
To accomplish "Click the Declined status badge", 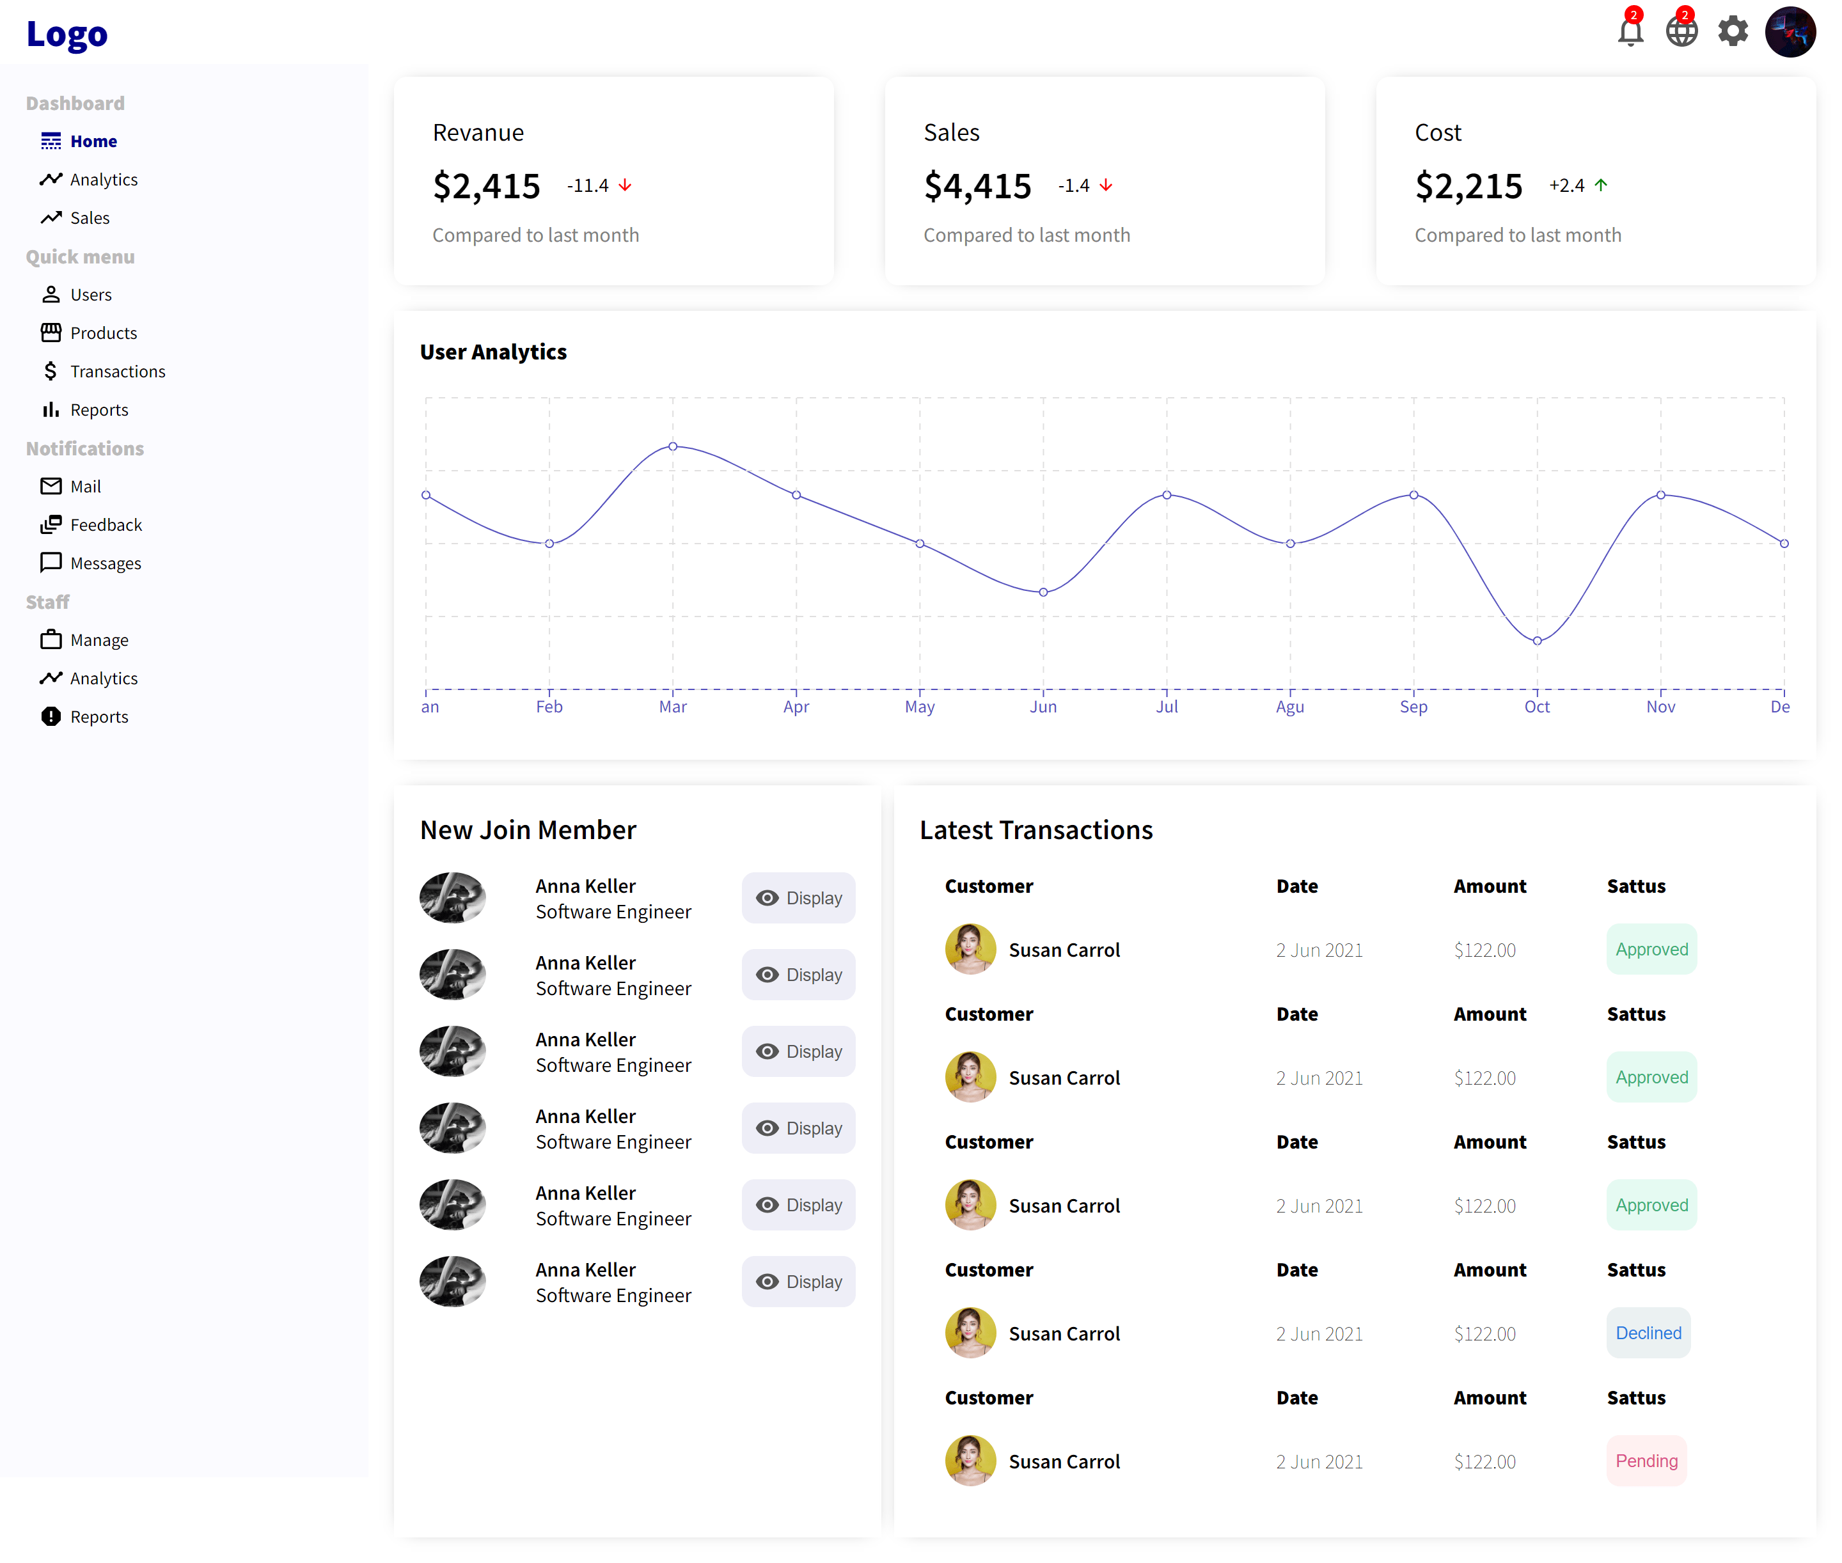I will pos(1648,1333).
